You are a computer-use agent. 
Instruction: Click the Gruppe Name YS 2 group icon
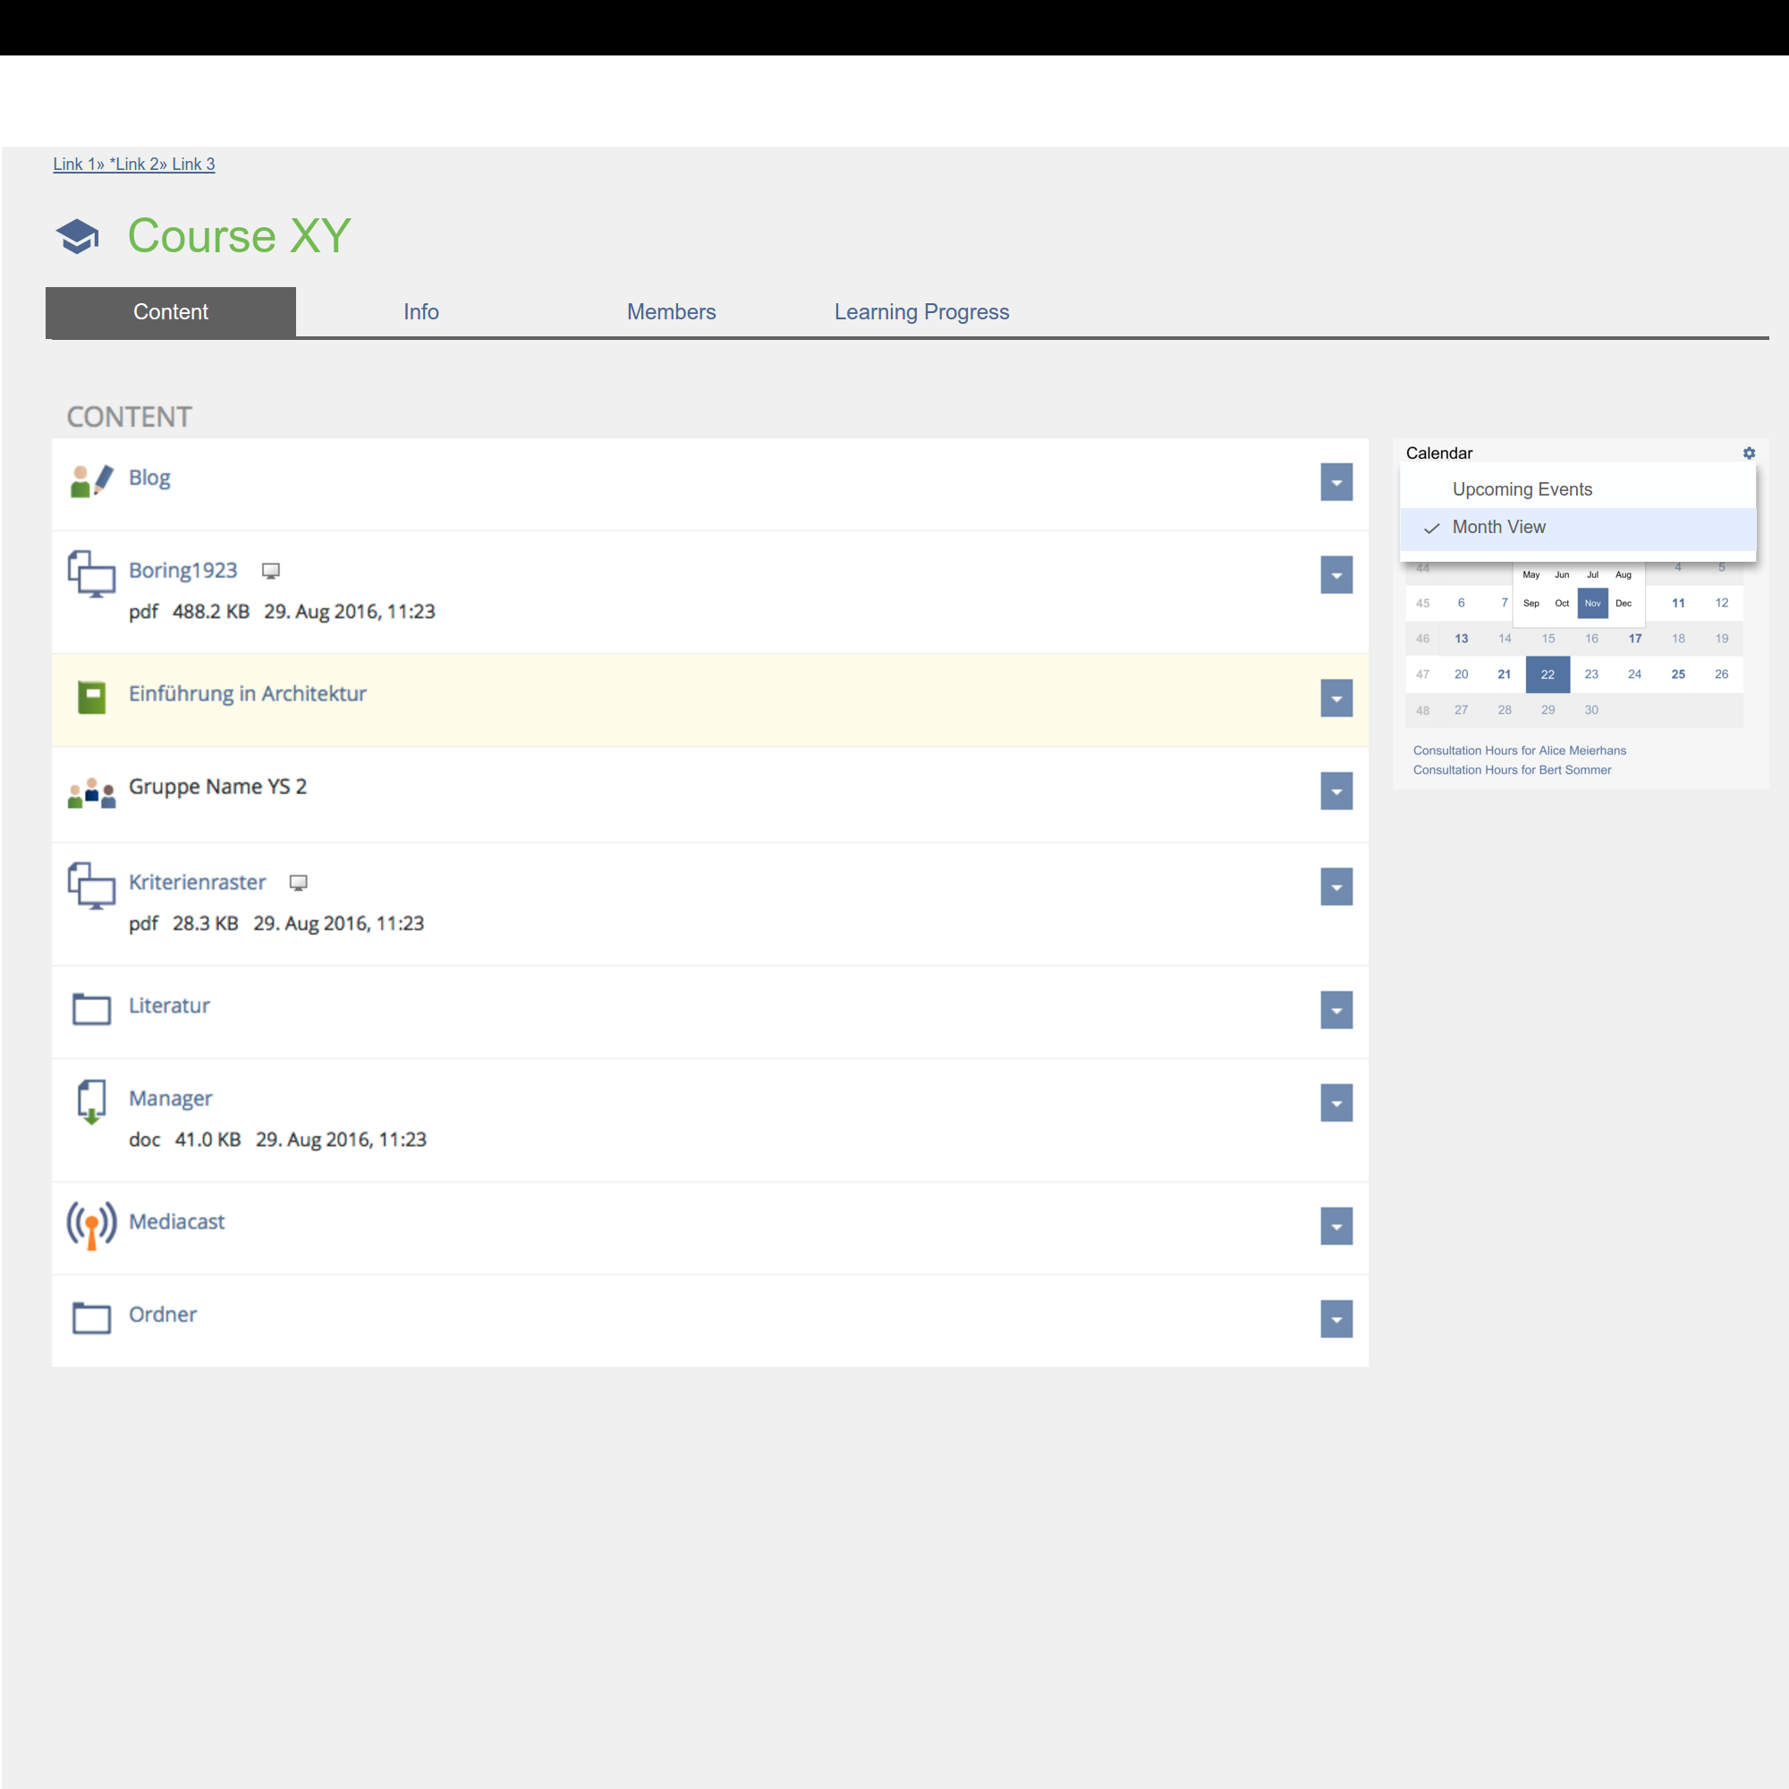(90, 792)
